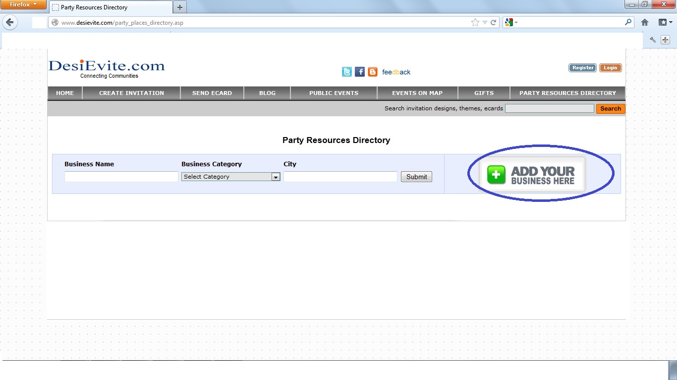Click the orange Search button
This screenshot has height=380, width=677.
[x=611, y=109]
